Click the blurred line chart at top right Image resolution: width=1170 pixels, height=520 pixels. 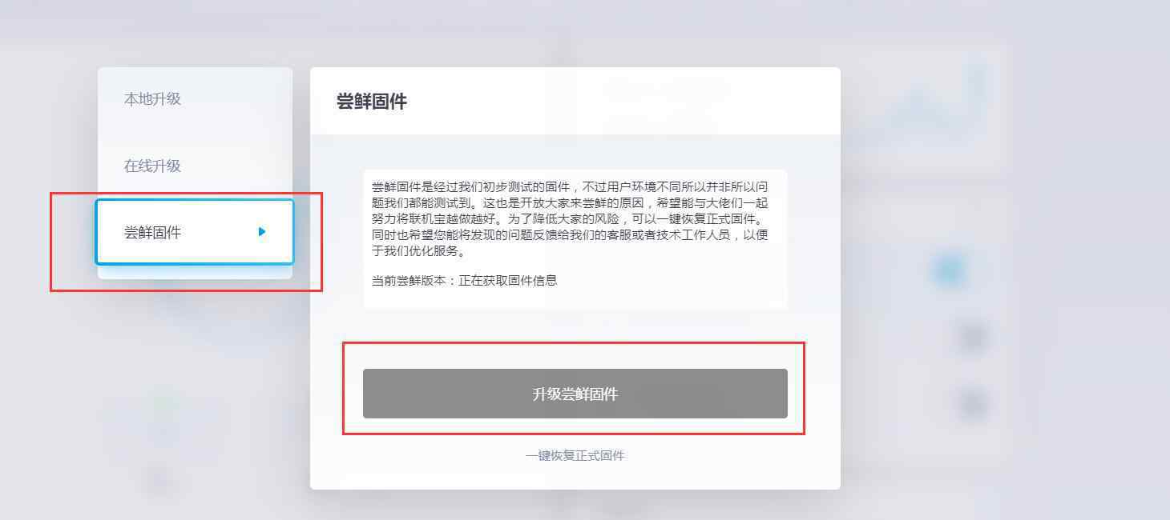point(930,104)
